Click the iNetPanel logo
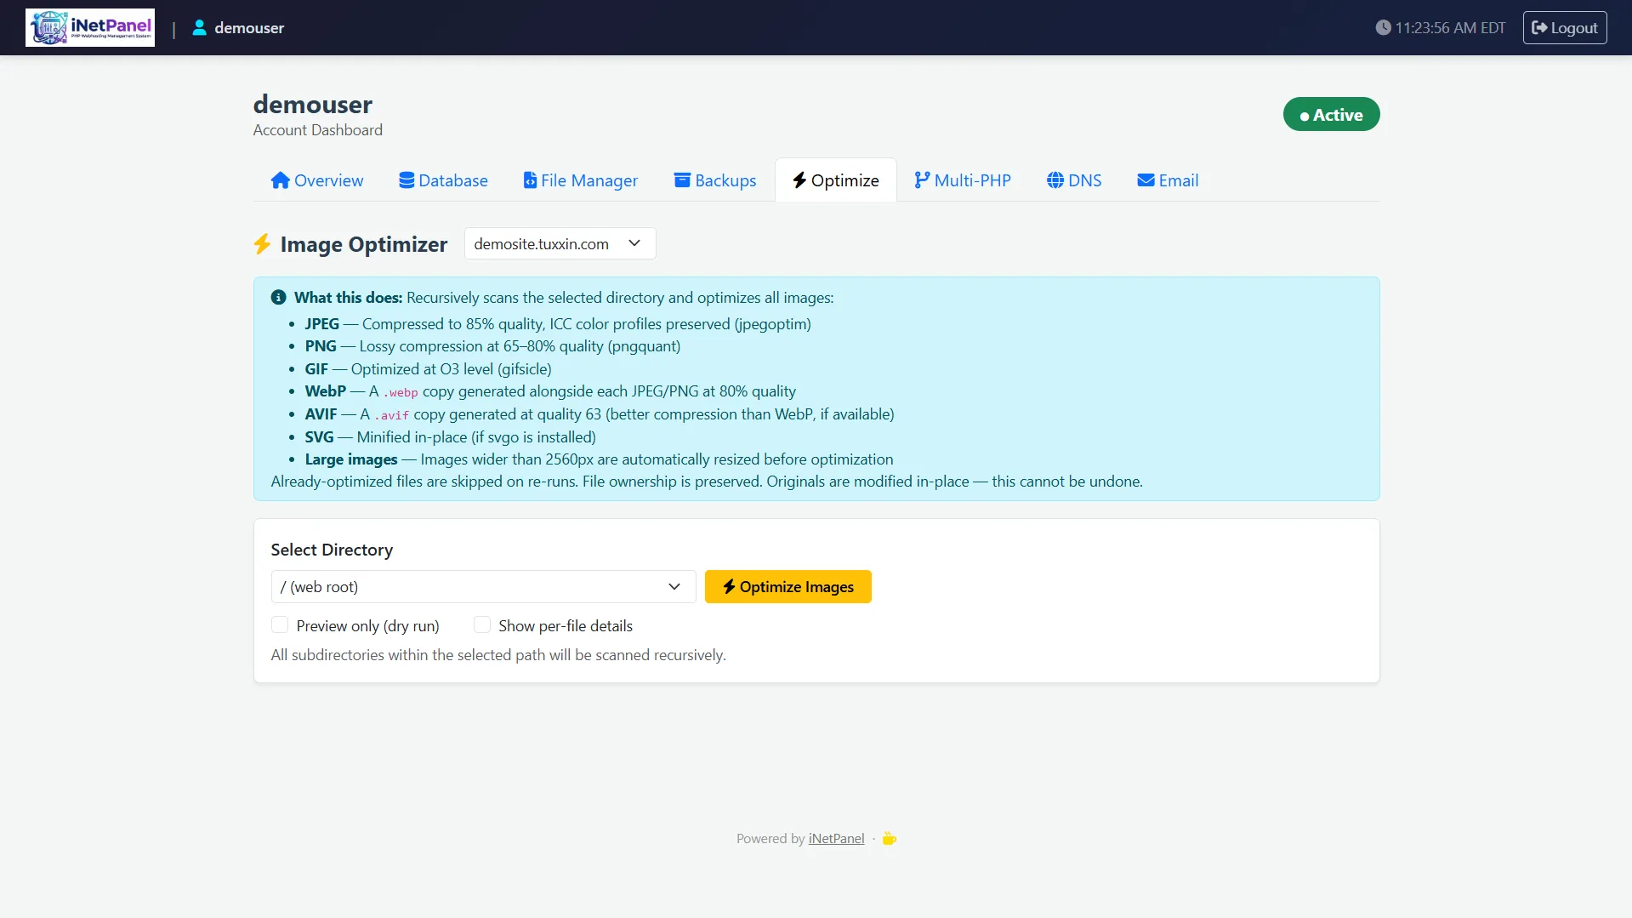 (x=89, y=27)
